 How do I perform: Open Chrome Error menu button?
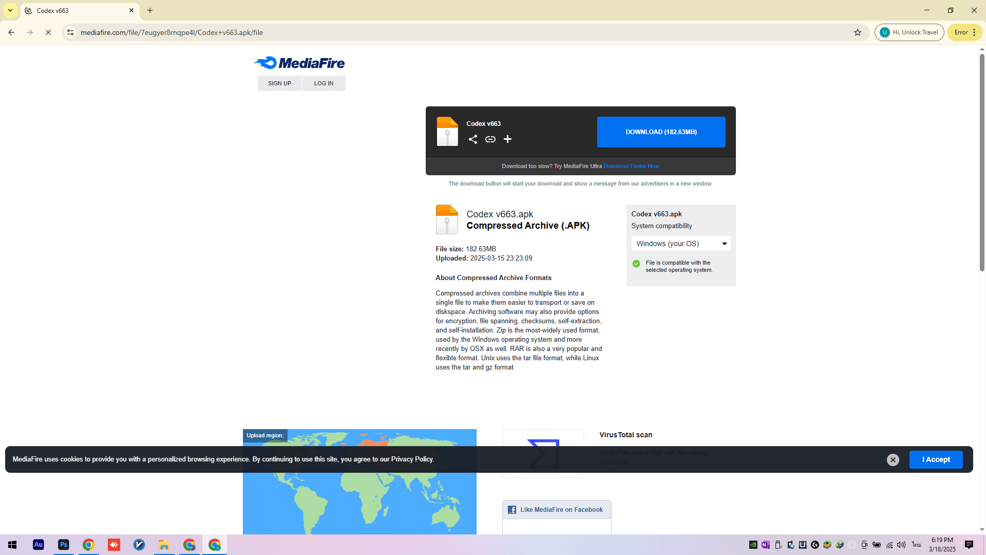pos(965,32)
